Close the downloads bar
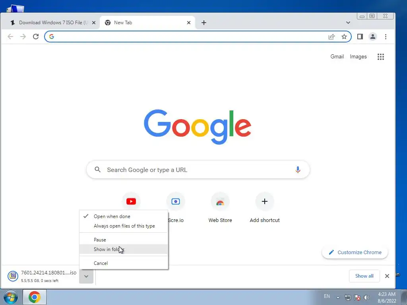The image size is (407, 305). pos(387,276)
